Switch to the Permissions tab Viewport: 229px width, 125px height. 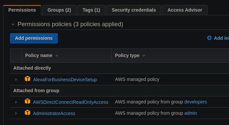click(22, 10)
